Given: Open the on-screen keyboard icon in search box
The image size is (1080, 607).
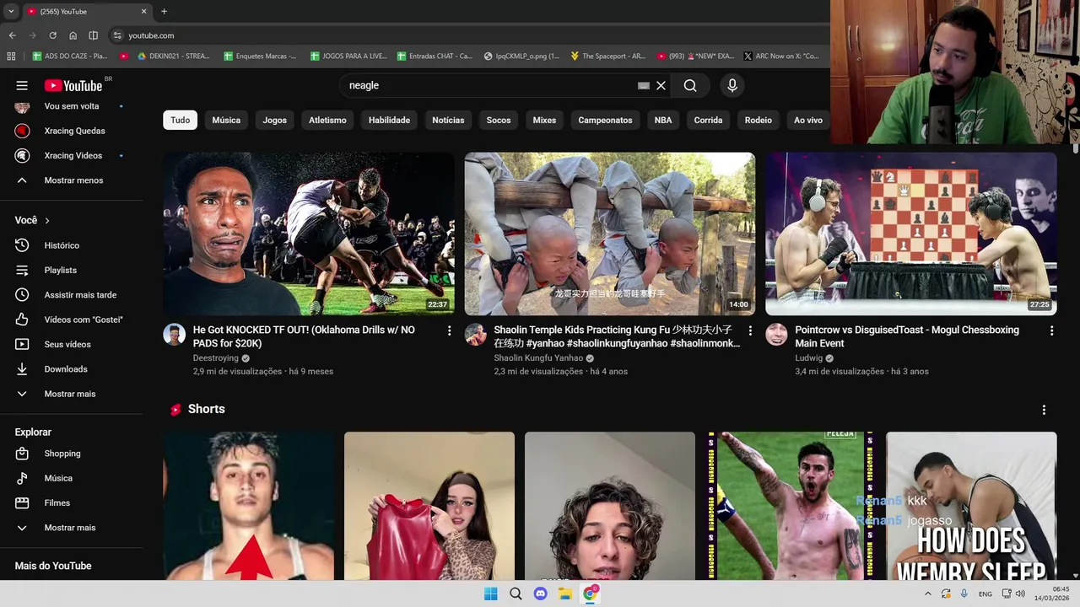Looking at the screenshot, I should coord(644,85).
